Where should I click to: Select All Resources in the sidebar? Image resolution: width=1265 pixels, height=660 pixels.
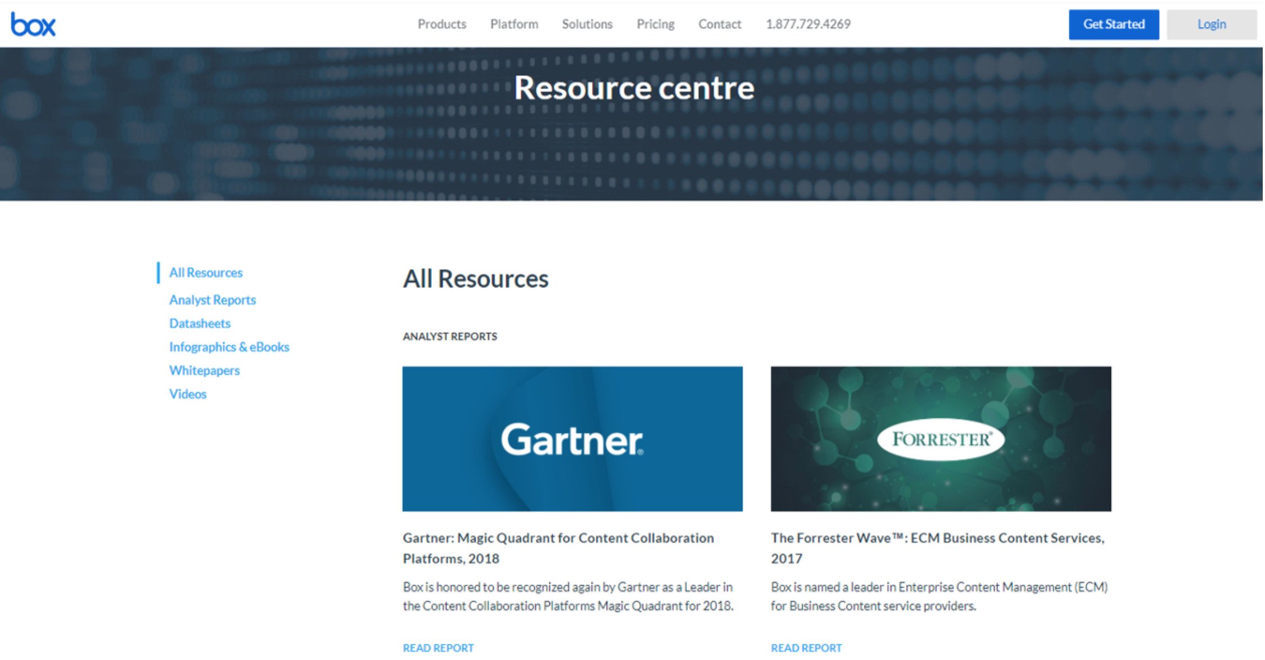click(206, 273)
